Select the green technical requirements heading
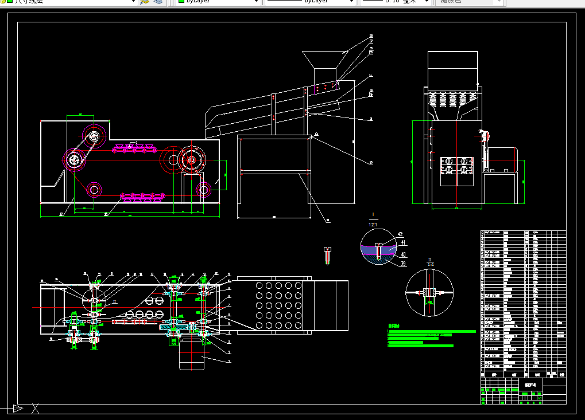The height and width of the screenshot is (420, 585). pyautogui.click(x=394, y=326)
